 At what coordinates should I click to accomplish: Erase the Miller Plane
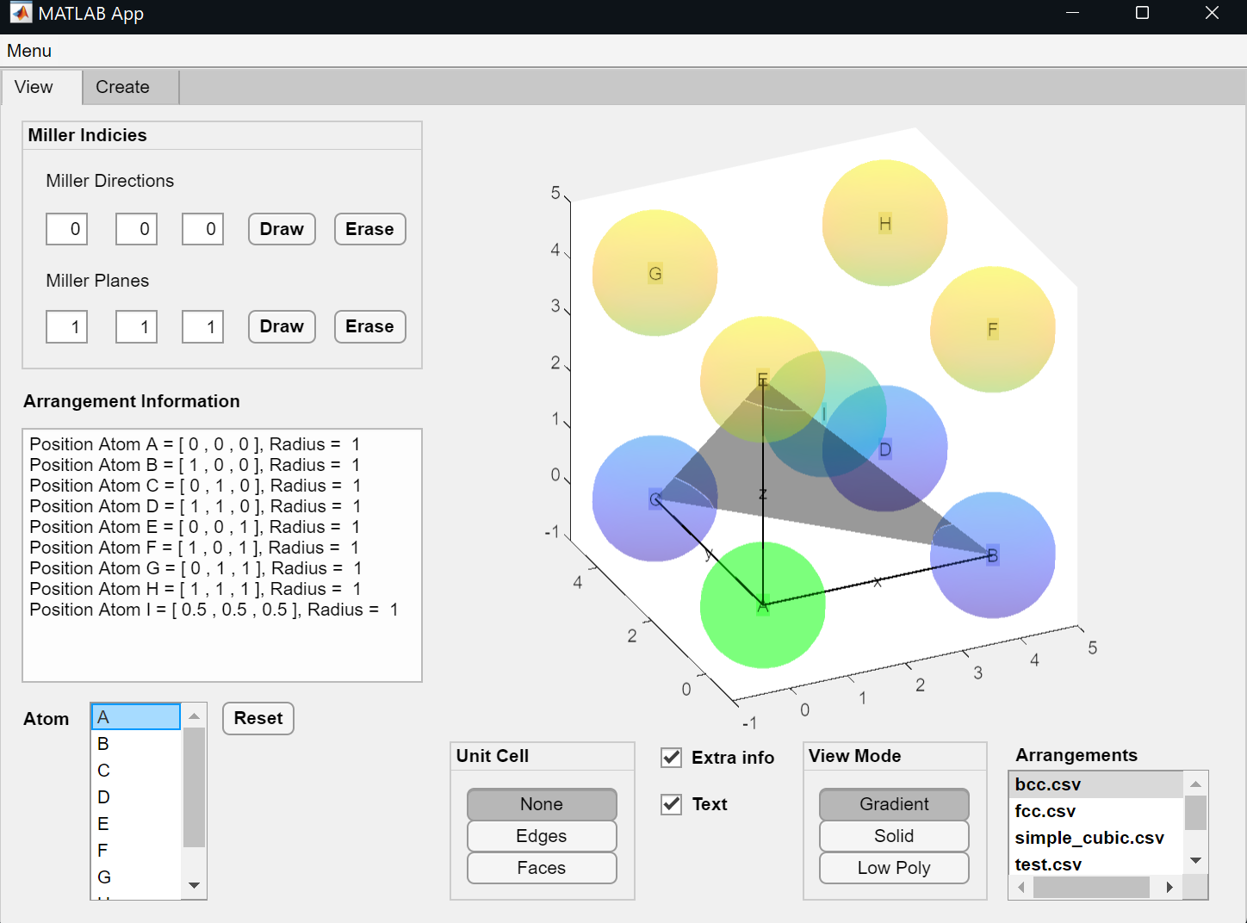click(x=369, y=326)
